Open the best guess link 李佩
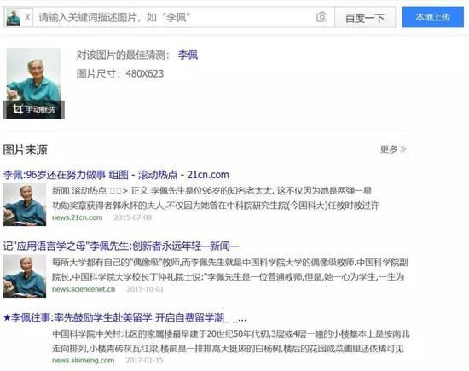This screenshot has height=371, width=469. tap(188, 55)
